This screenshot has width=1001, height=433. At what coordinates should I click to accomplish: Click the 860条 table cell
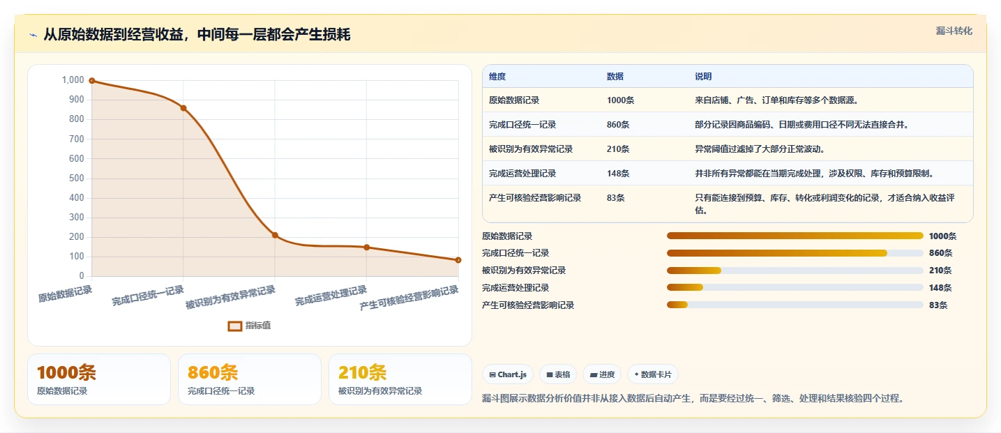(618, 124)
